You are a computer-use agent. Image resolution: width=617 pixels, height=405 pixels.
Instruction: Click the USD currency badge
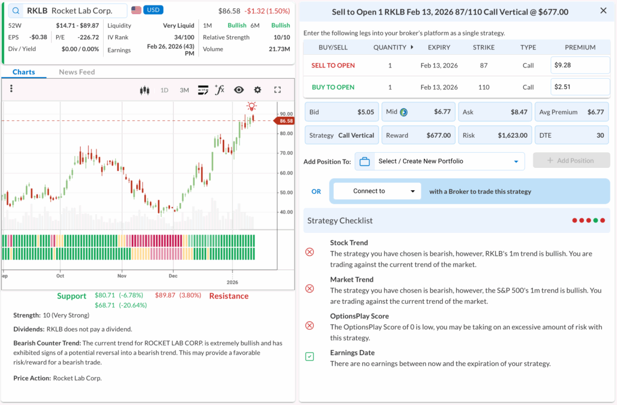pos(153,10)
